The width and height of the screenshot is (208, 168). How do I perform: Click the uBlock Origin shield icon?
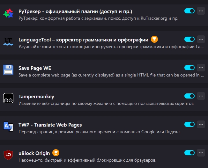(8, 155)
